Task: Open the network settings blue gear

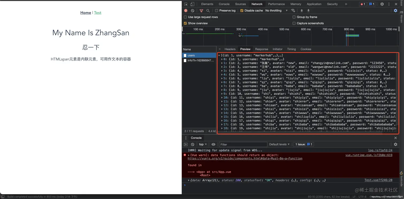Action: [395, 11]
